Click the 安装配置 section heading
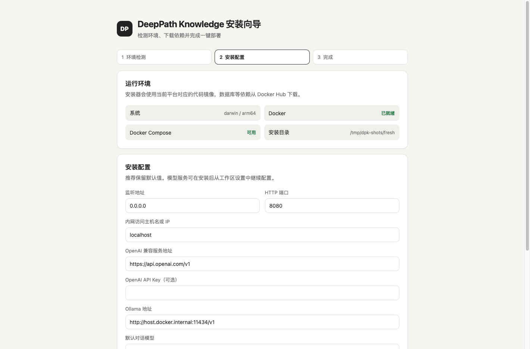The image size is (530, 349). tap(138, 167)
